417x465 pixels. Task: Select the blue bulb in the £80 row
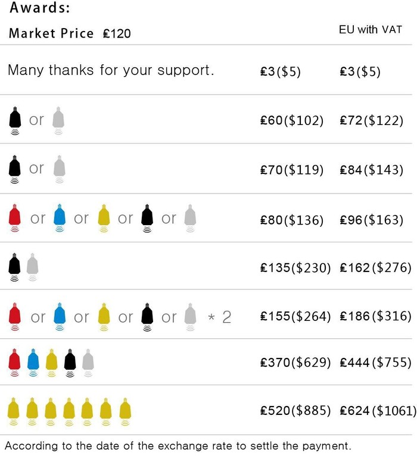coord(60,218)
